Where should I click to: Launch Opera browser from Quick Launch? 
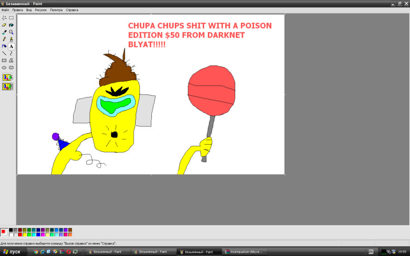[x=69, y=252]
